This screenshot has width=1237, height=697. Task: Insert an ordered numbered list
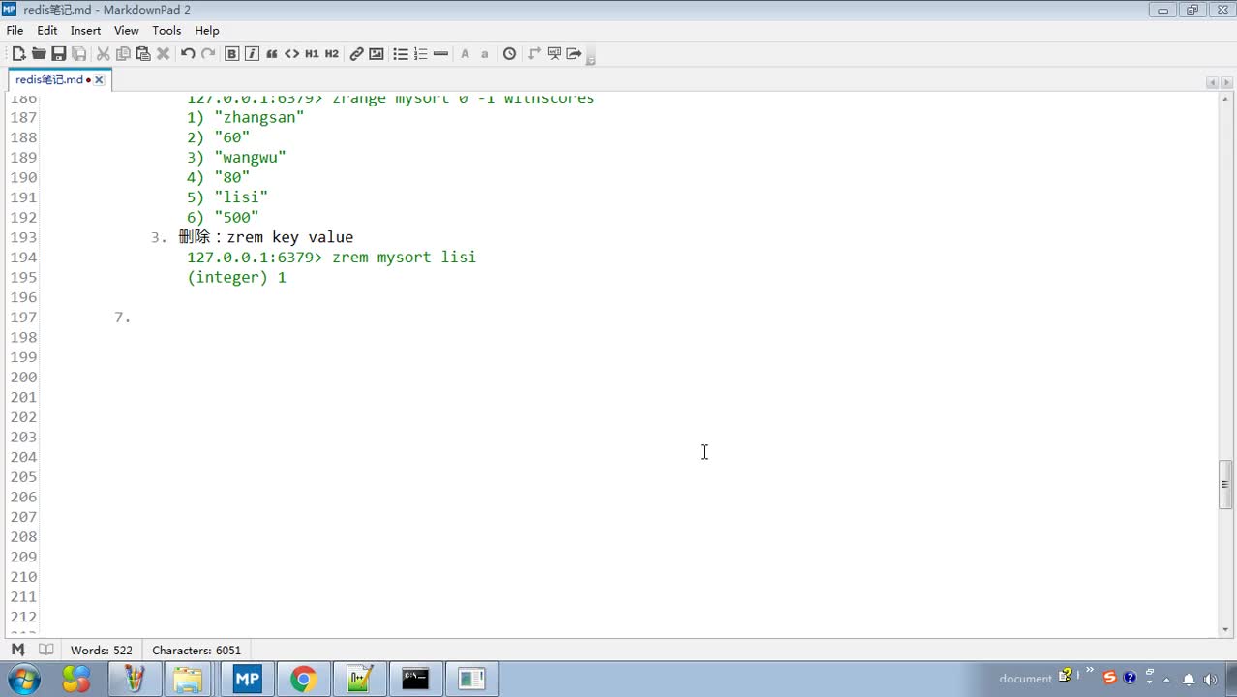tap(420, 54)
